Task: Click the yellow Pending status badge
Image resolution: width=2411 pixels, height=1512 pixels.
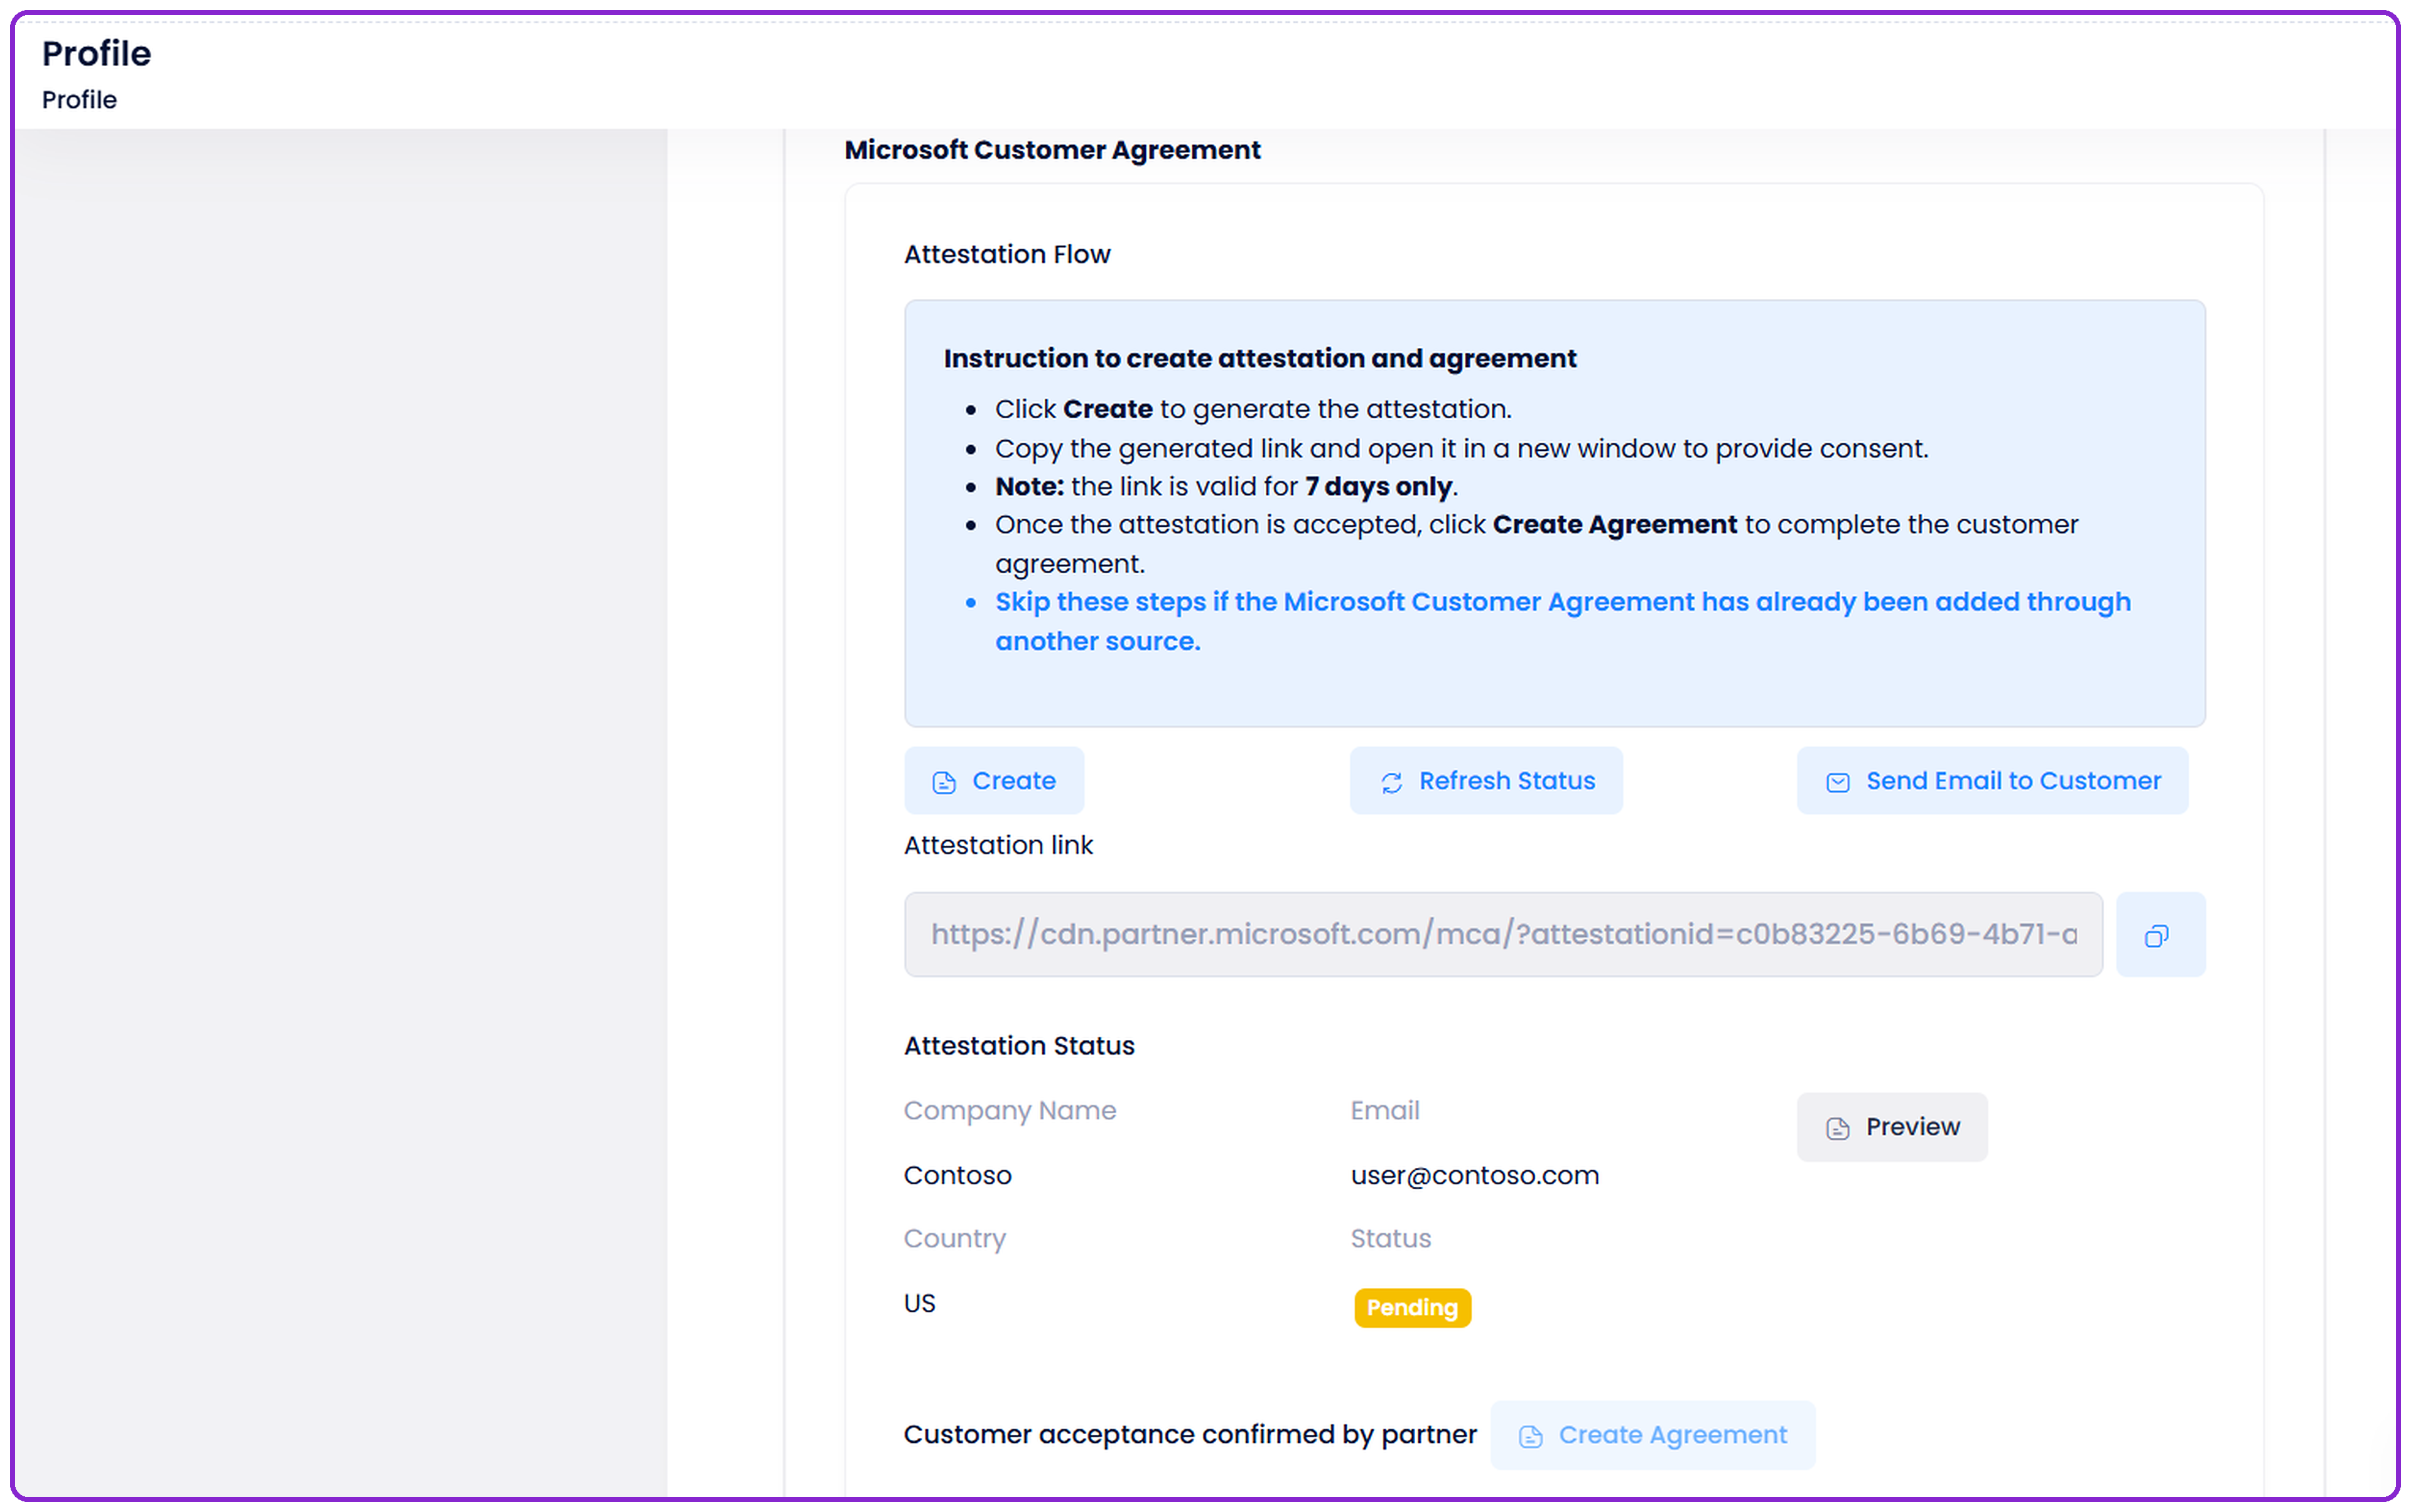Action: 1412,1308
